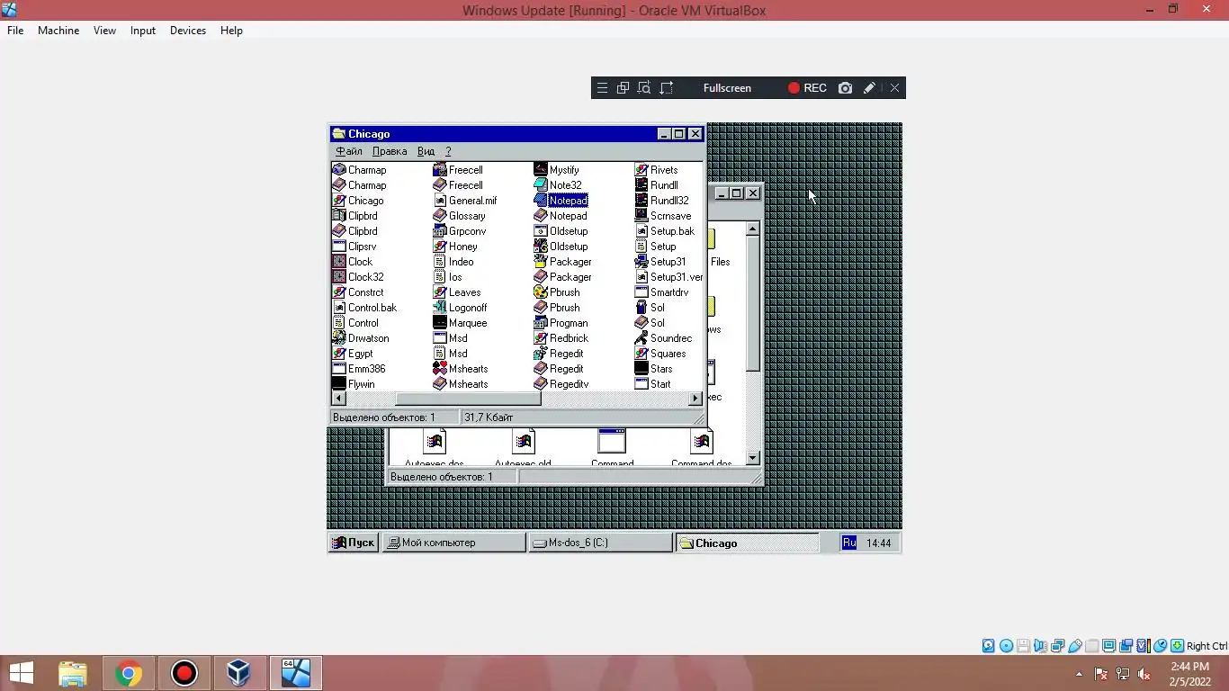The height and width of the screenshot is (691, 1229).
Task: Select the General.mif file
Action: (465, 201)
